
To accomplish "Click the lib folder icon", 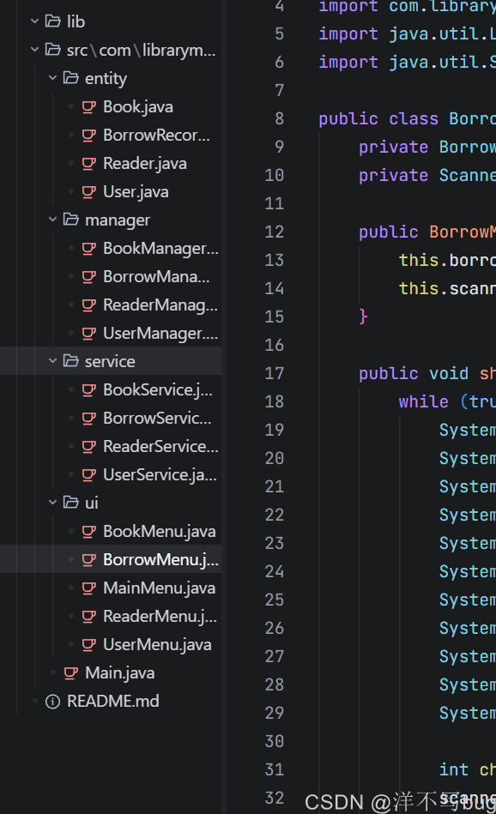I will tap(53, 21).
